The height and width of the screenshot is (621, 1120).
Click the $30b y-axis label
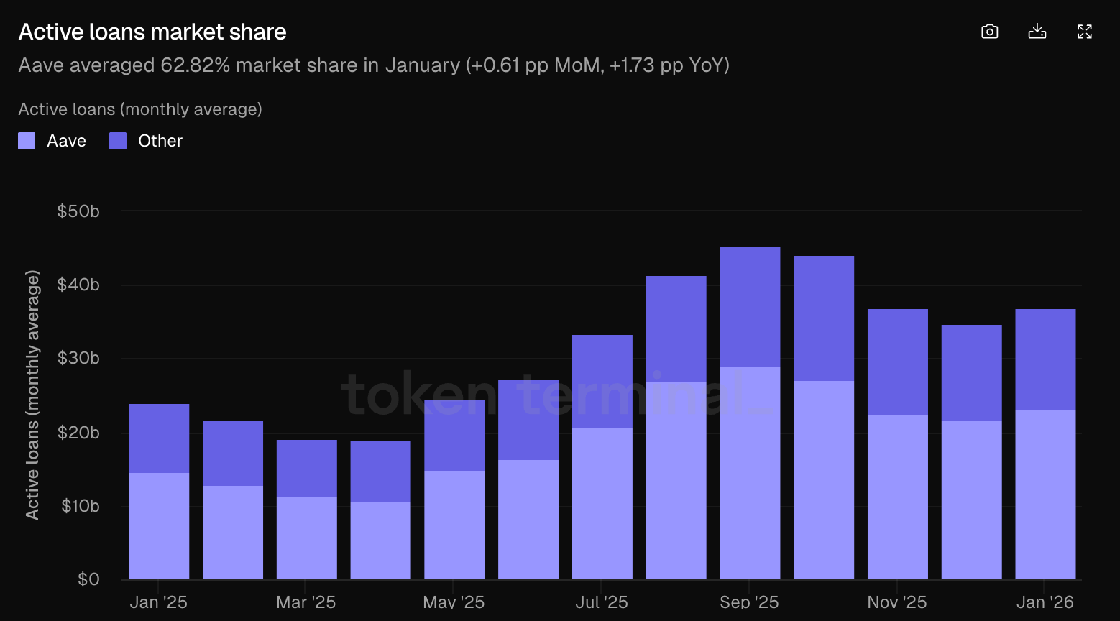click(78, 359)
